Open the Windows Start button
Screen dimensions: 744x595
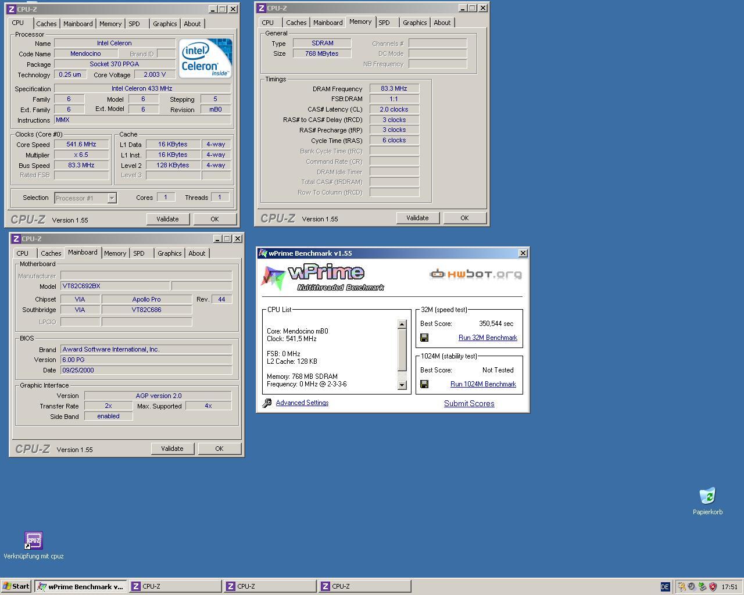16,586
